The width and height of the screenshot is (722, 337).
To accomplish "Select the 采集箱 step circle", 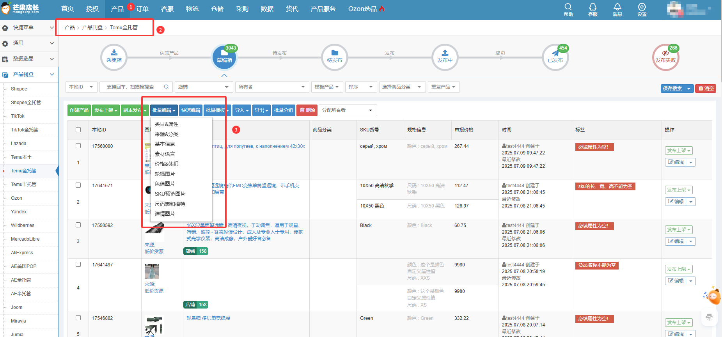I will coord(114,57).
